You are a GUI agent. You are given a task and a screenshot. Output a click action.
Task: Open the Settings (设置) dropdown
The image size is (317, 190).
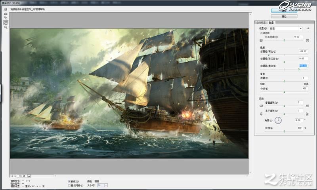(286, 28)
